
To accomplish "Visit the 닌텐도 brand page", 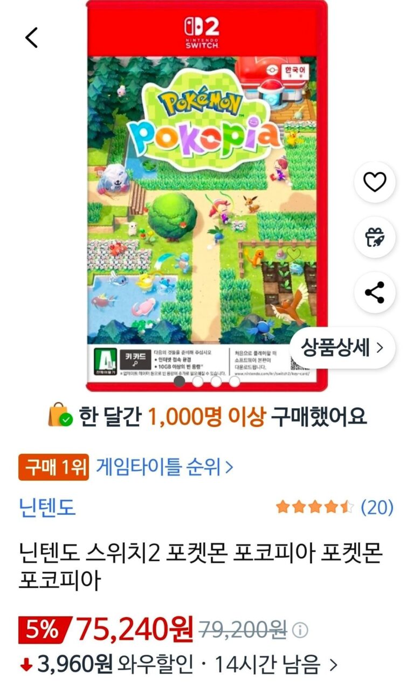I will 47,507.
